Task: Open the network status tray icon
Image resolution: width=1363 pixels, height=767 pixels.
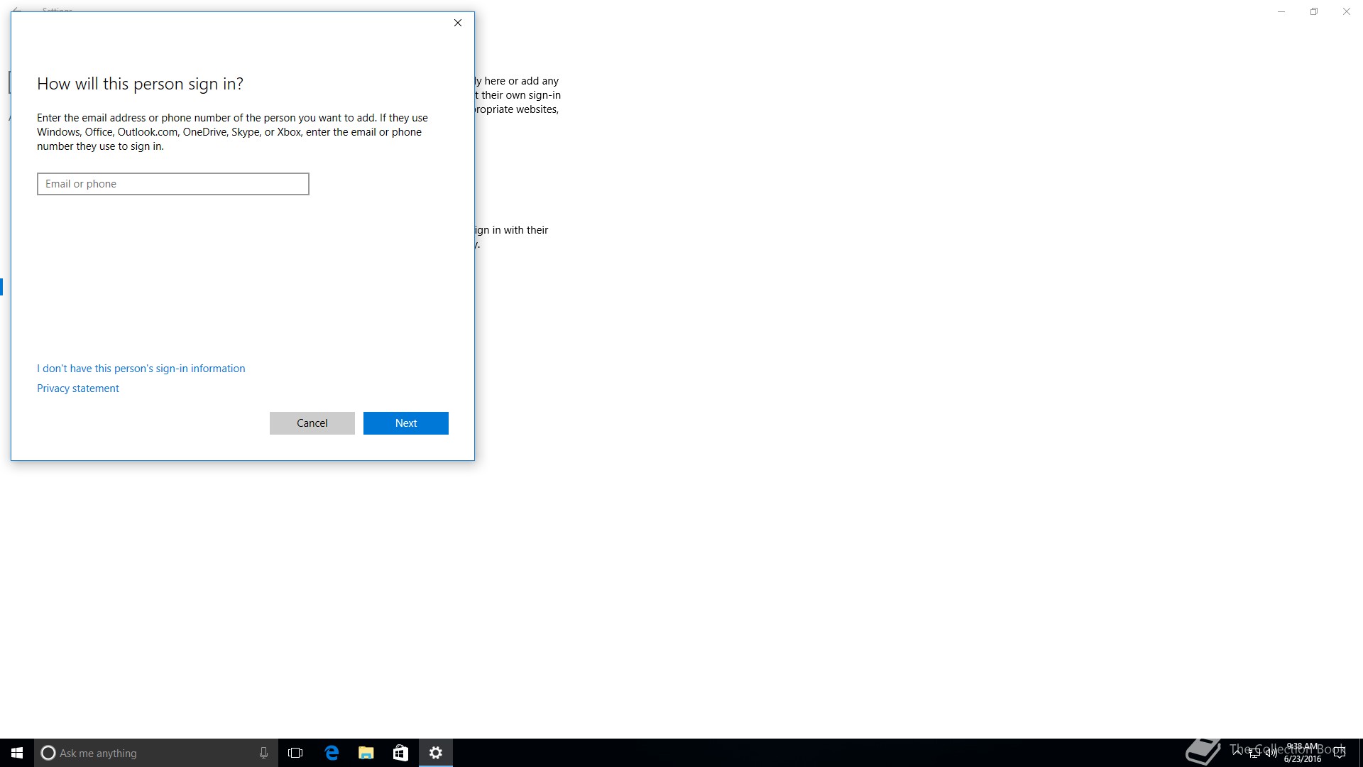Action: [x=1254, y=754]
